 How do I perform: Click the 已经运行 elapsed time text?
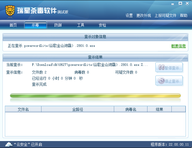[x=58, y=78]
